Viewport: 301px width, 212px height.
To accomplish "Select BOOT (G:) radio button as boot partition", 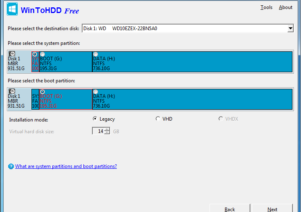I will pos(42,92).
